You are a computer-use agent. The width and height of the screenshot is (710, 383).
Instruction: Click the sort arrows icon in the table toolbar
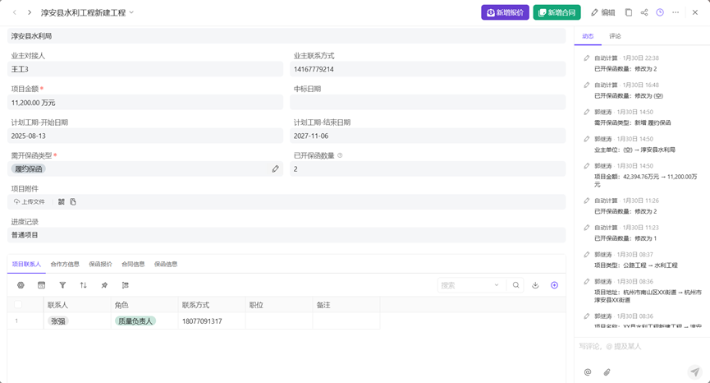[83, 285]
